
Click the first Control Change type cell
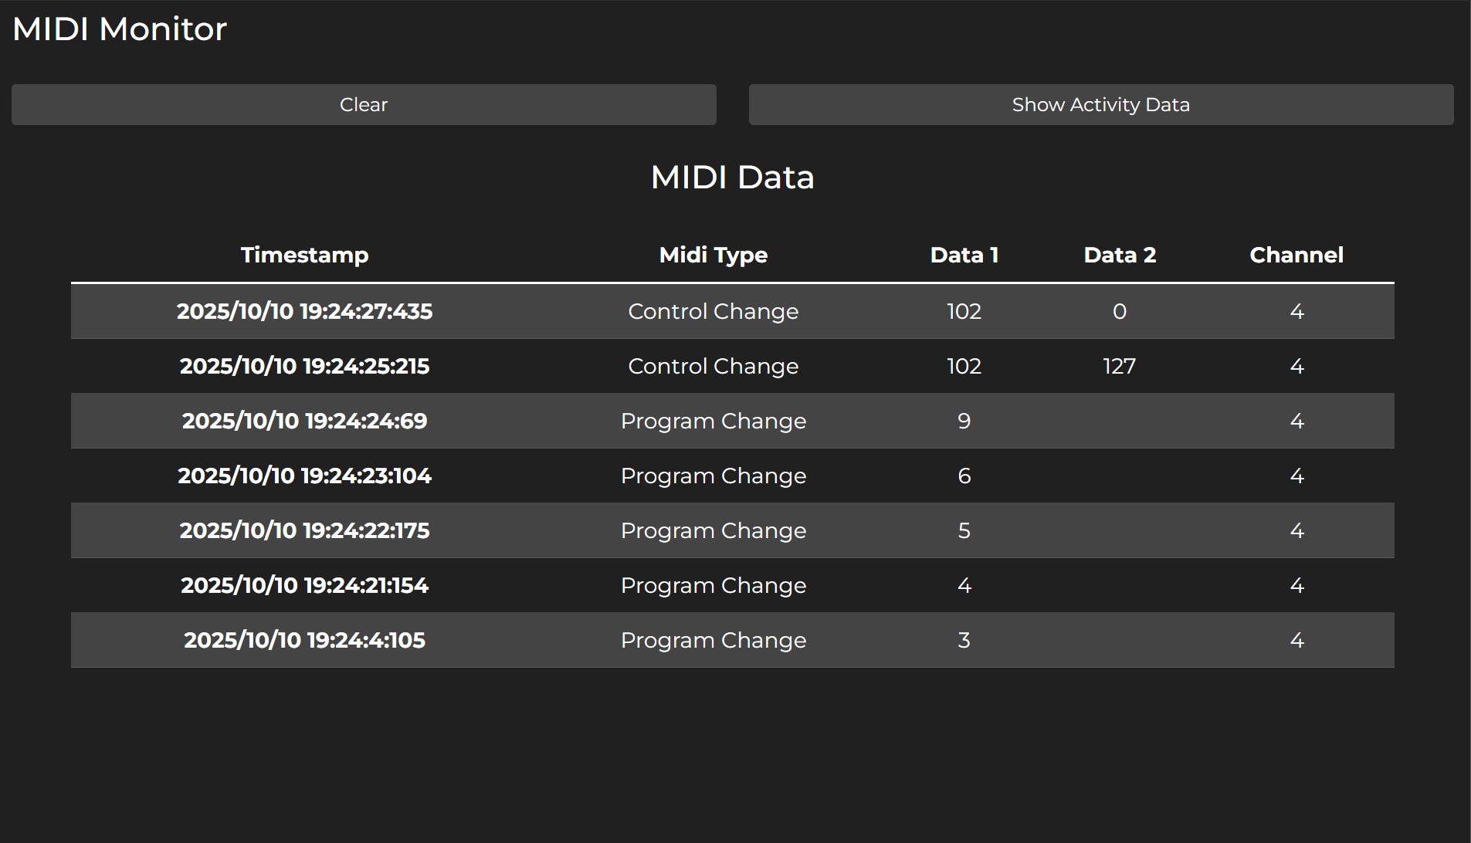tap(713, 312)
